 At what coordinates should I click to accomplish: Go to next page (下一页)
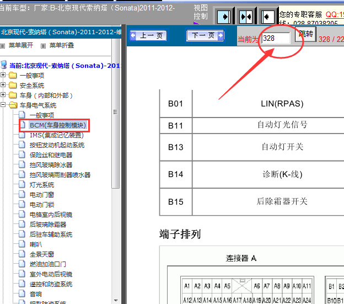[x=205, y=35]
